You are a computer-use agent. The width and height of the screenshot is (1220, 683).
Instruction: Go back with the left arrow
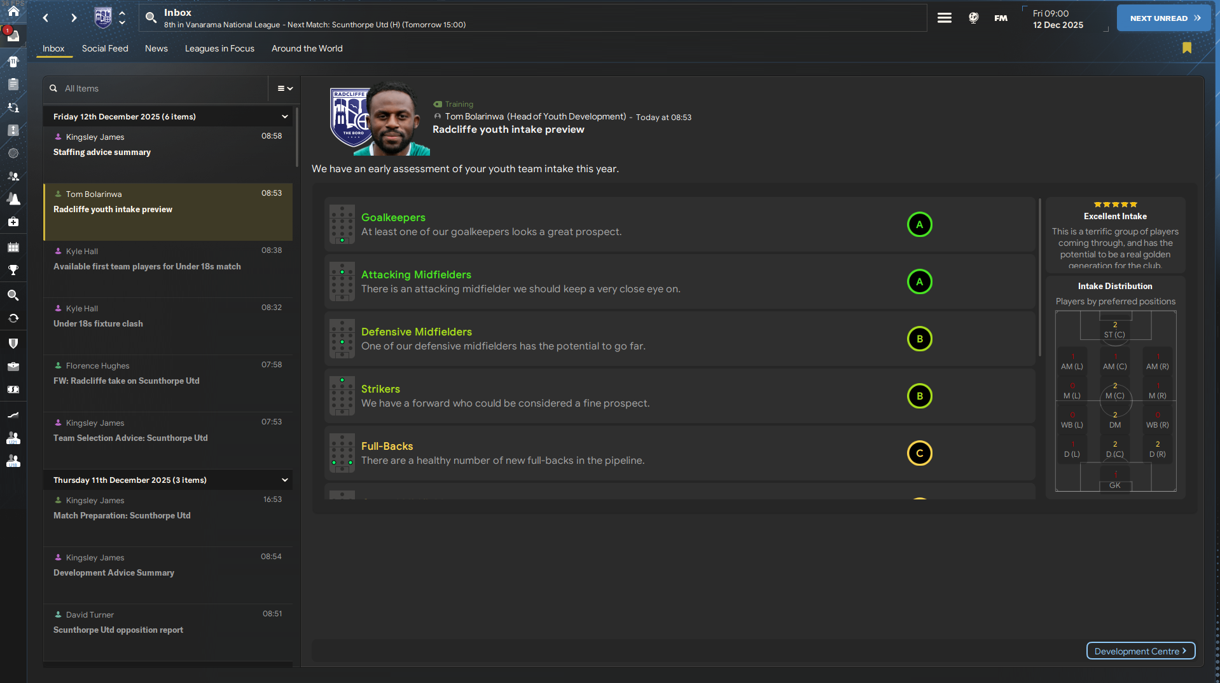tap(46, 18)
